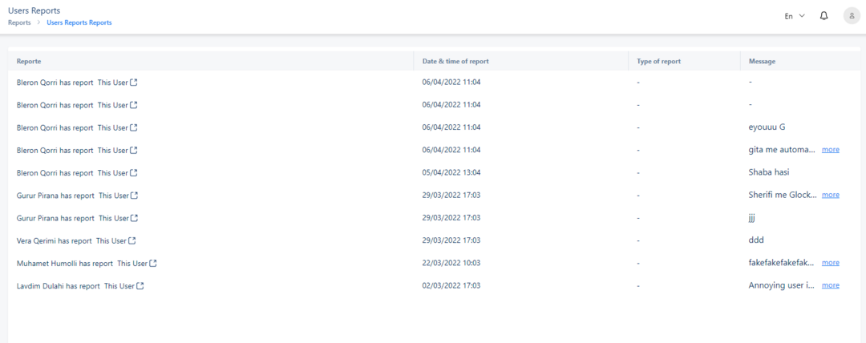Show more of fakefakefakefak message
Viewport: 866px width, 343px height.
click(831, 263)
